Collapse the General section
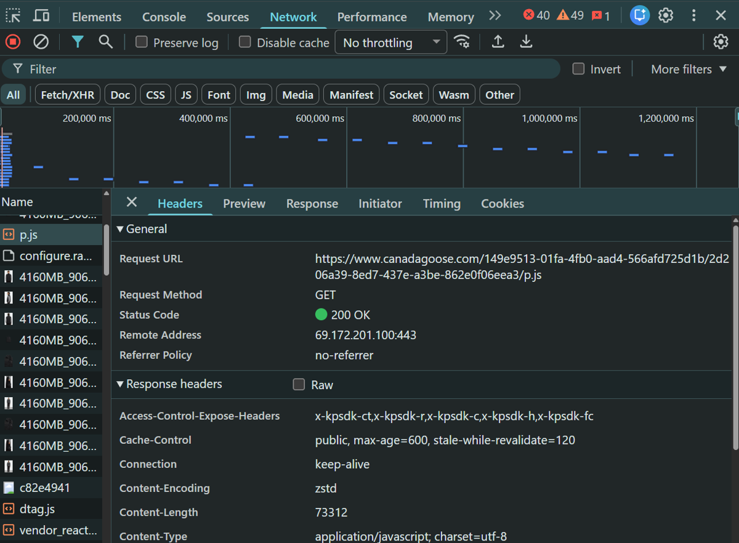The image size is (739, 543). click(142, 229)
